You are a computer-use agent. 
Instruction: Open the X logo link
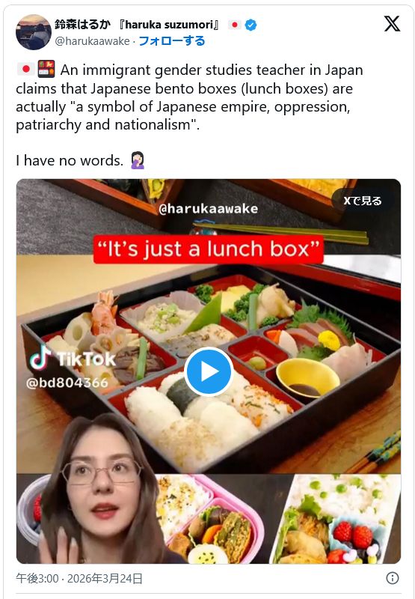click(x=392, y=24)
